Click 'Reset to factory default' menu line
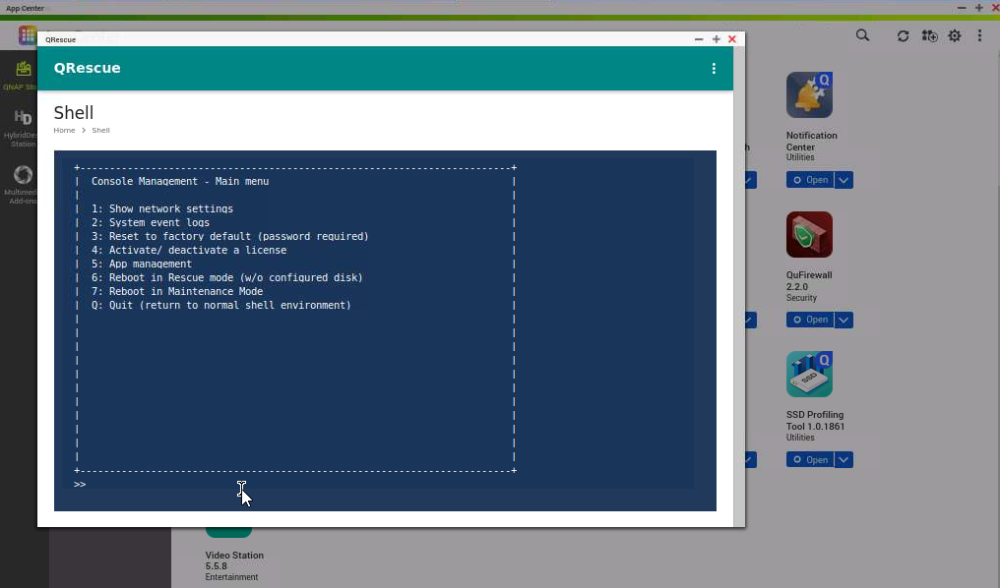1000x588 pixels. [x=230, y=236]
